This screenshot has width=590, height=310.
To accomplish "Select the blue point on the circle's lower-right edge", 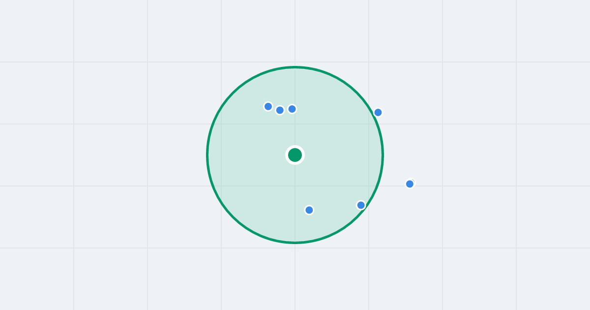I will point(361,205).
